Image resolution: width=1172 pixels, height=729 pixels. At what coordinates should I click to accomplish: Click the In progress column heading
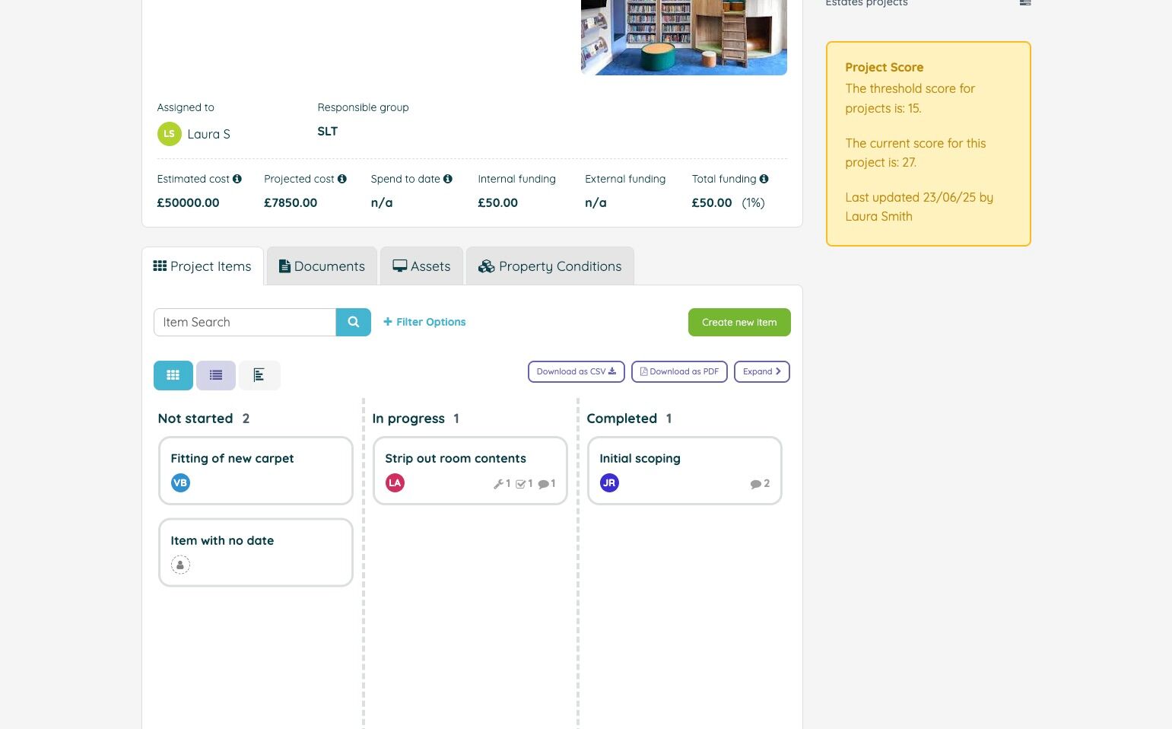[x=408, y=419]
